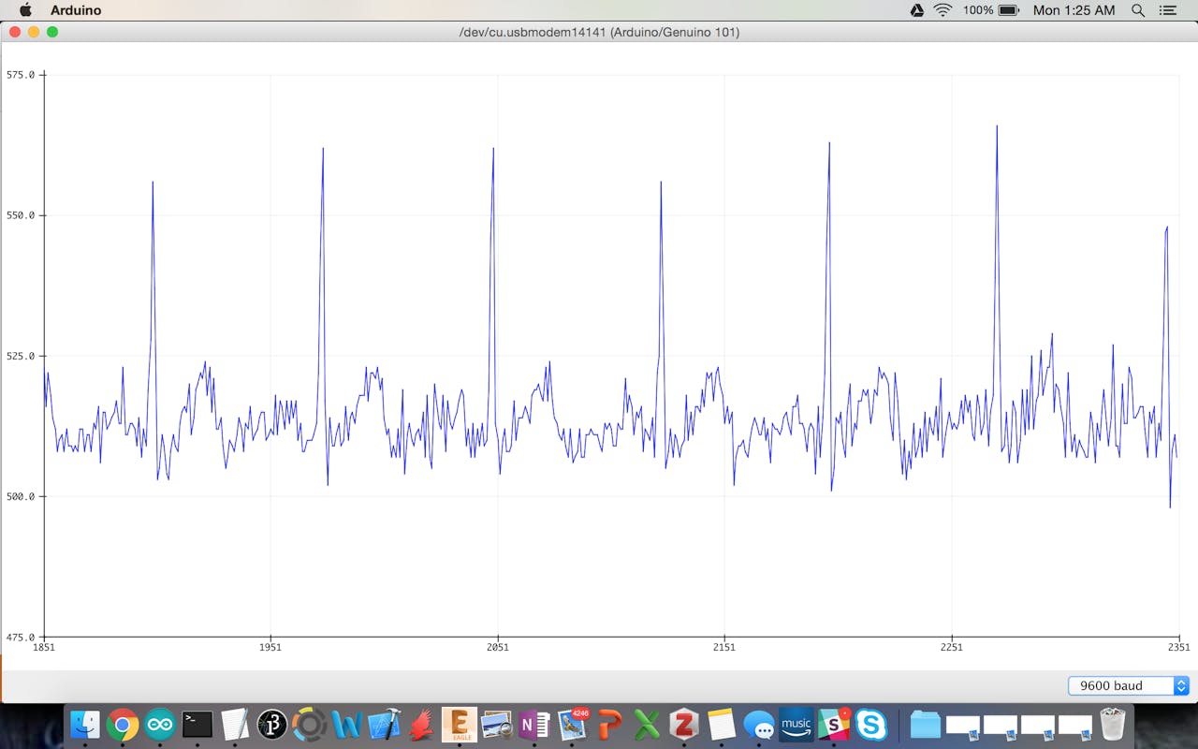Click the Google Drive menu bar icon
1198x749 pixels.
[x=917, y=10]
